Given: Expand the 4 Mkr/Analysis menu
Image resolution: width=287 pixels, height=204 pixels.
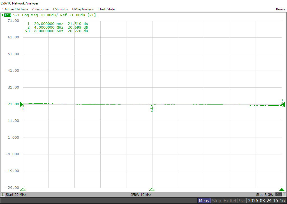Looking at the screenshot, I should [83, 9].
